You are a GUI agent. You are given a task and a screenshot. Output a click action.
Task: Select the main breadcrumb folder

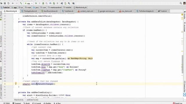point(28,8)
